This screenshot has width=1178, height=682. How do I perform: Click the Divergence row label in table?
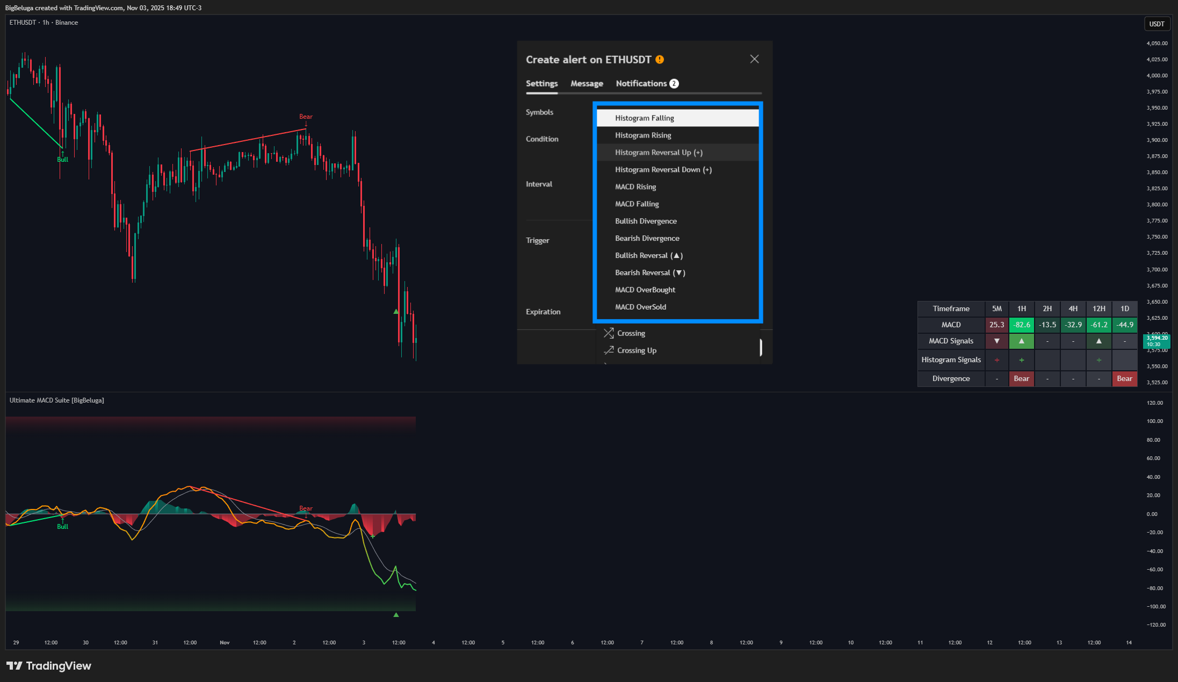tap(951, 379)
